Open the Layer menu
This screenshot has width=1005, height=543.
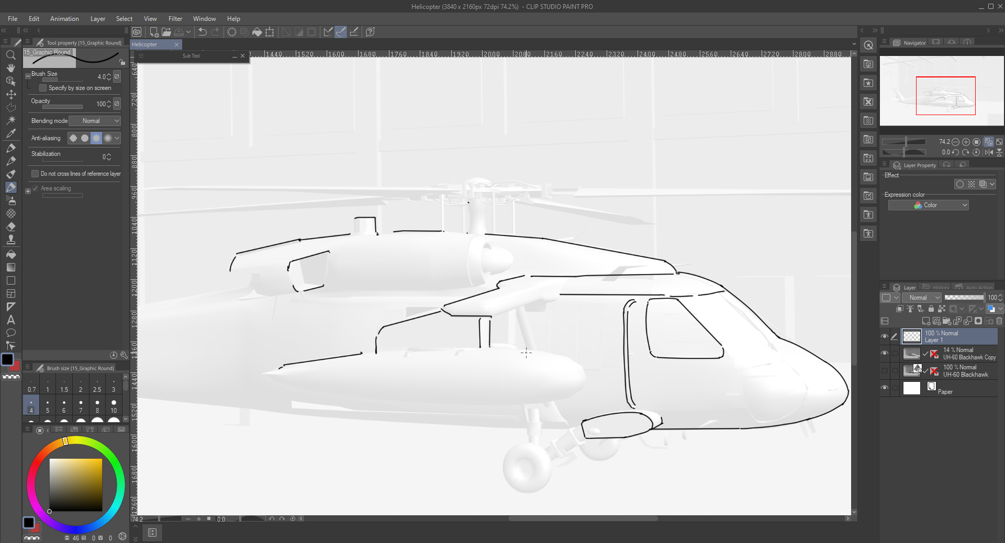(98, 19)
